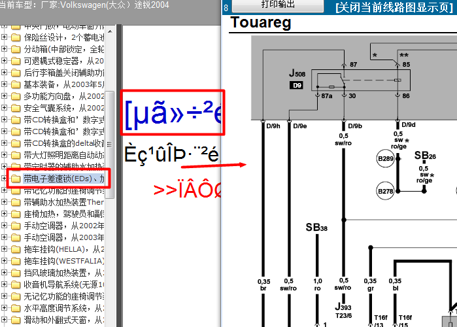The image size is (457, 327).
Task: Select 带CD转换盒的delta收音 tree entry
Action: point(63,143)
